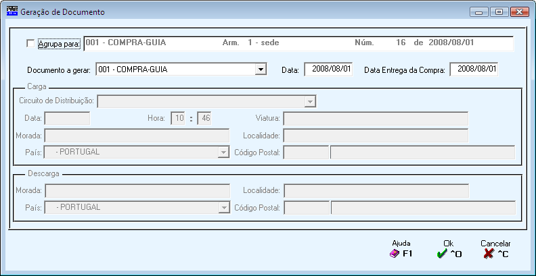The height and width of the screenshot is (276, 536).
Task: Minimize the Geração de Documento window
Action: (479, 12)
